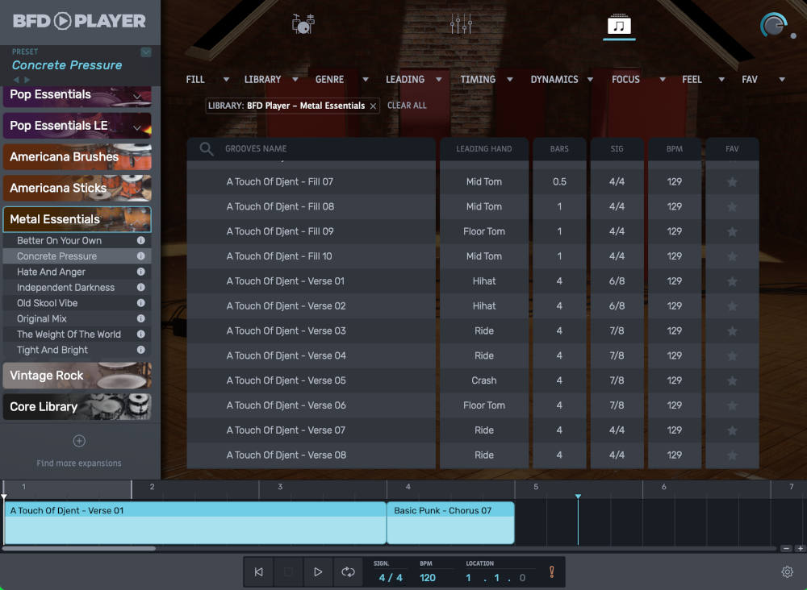Clear the Metal Essentials library filter chip
Screen dimensions: 807x590
[372, 105]
